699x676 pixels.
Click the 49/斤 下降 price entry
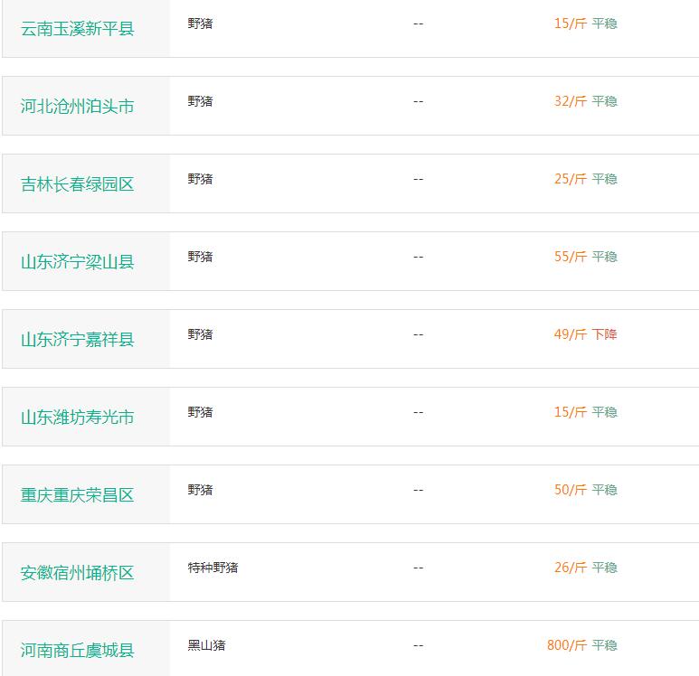tap(585, 334)
